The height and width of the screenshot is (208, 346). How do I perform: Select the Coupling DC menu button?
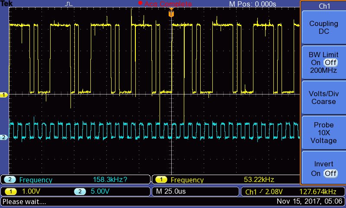pos(324,28)
